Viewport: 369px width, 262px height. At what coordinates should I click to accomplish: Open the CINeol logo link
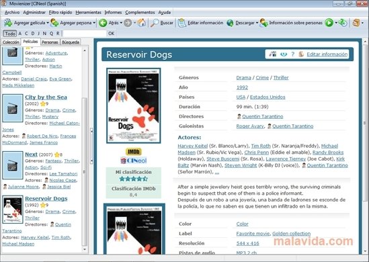(x=134, y=161)
